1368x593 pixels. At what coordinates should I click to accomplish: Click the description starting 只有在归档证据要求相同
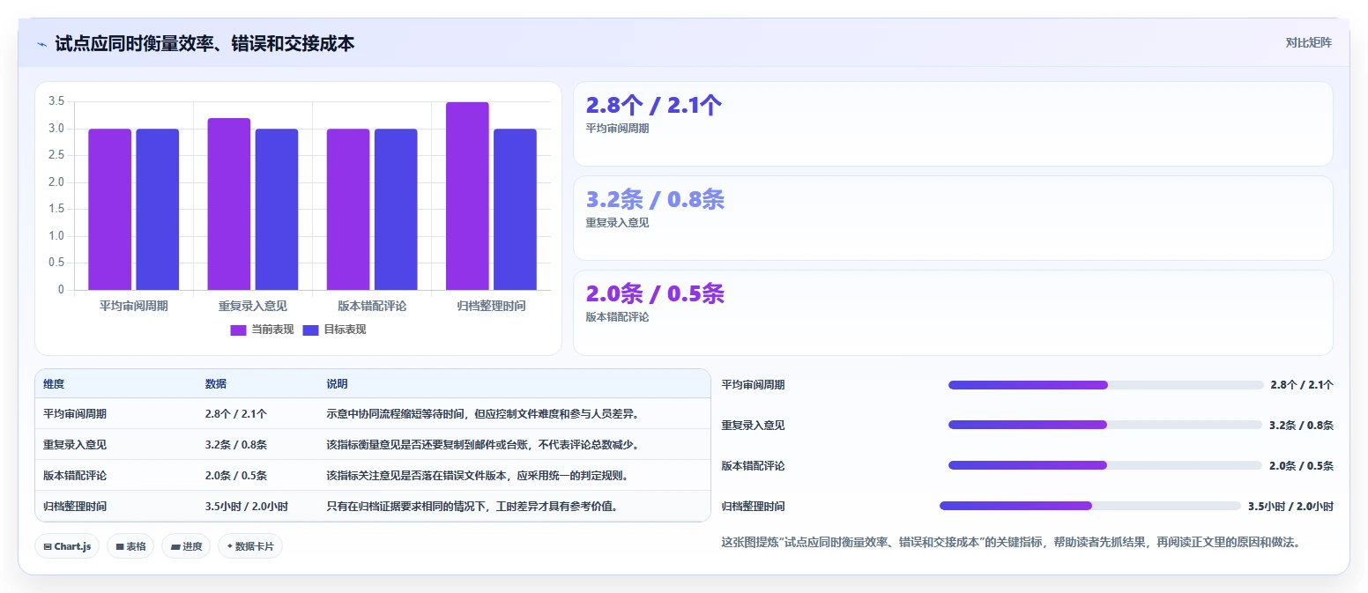pos(472,506)
